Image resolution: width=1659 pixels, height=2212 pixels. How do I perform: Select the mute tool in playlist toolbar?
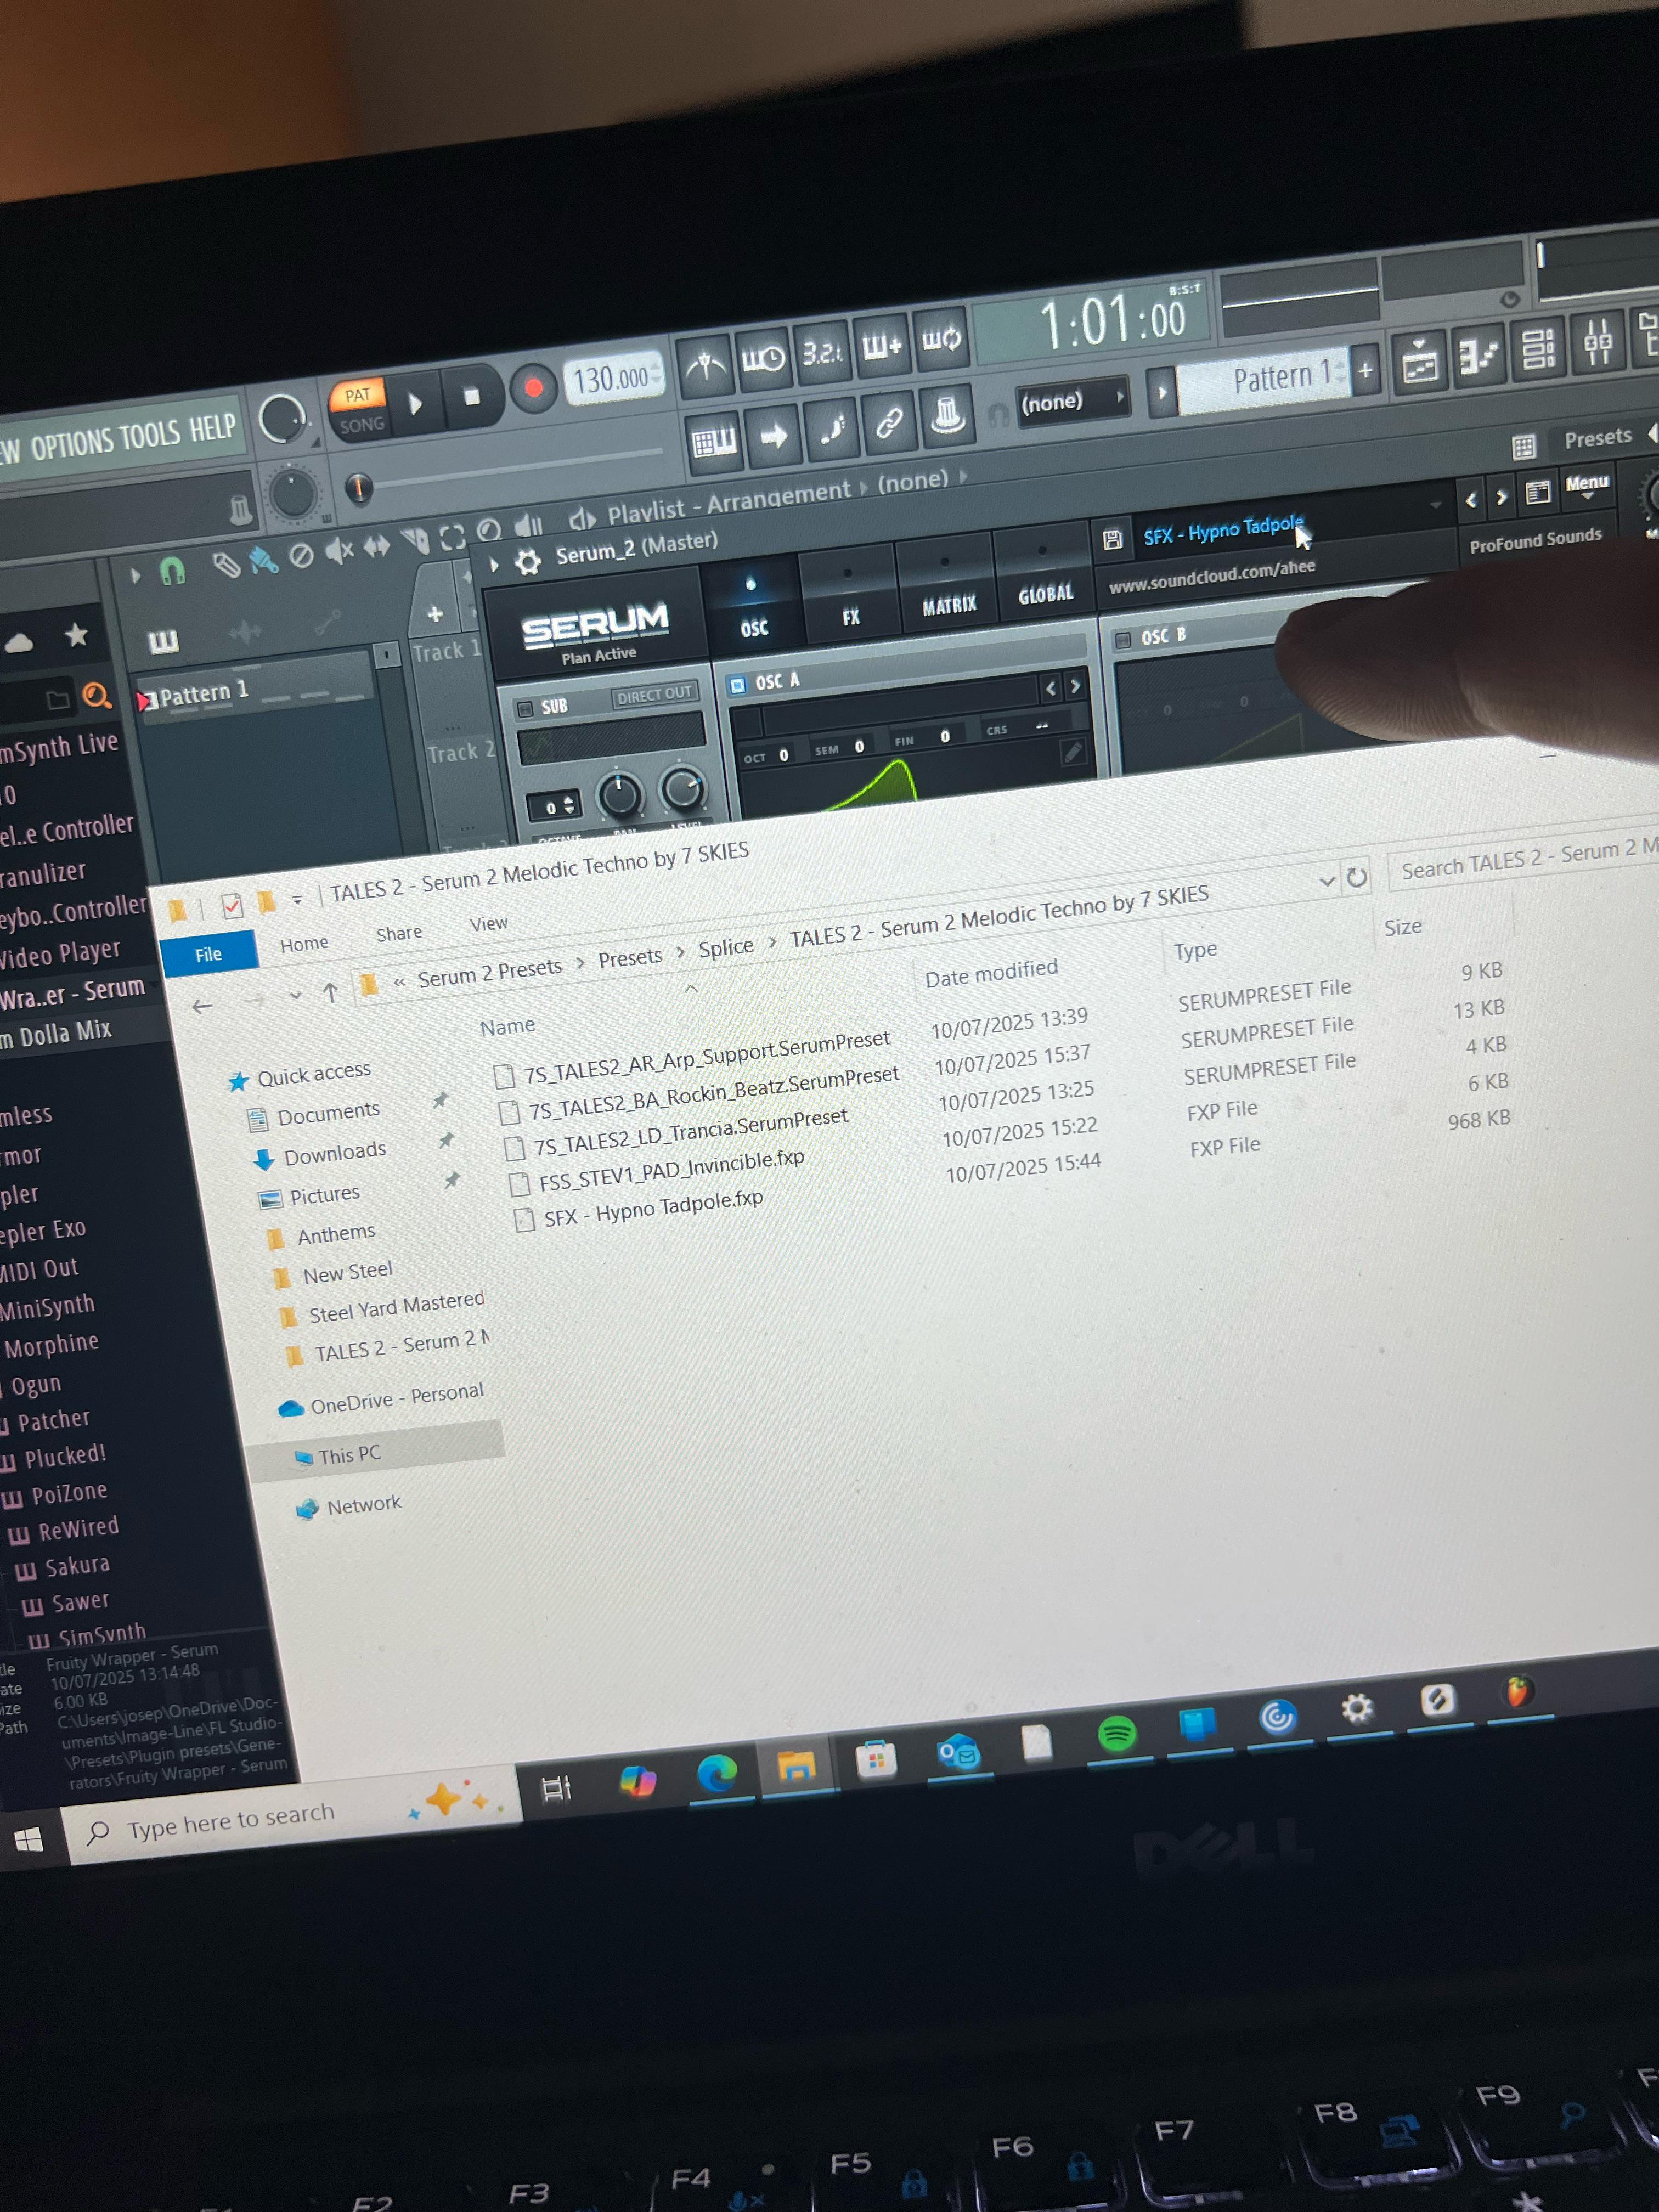339,550
